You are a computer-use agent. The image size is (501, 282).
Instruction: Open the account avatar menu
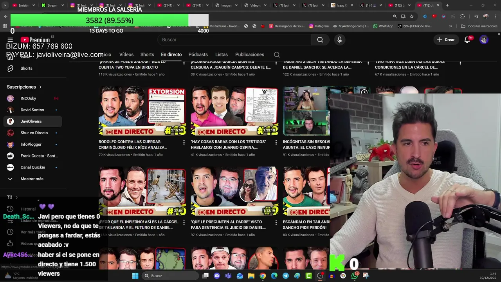484,40
